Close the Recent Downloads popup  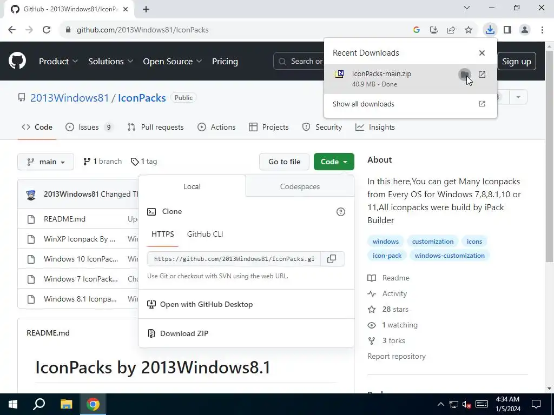point(482,53)
